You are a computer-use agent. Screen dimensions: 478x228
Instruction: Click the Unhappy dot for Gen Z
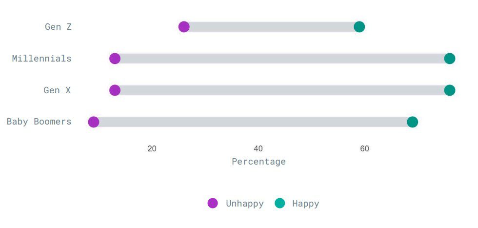coord(184,27)
